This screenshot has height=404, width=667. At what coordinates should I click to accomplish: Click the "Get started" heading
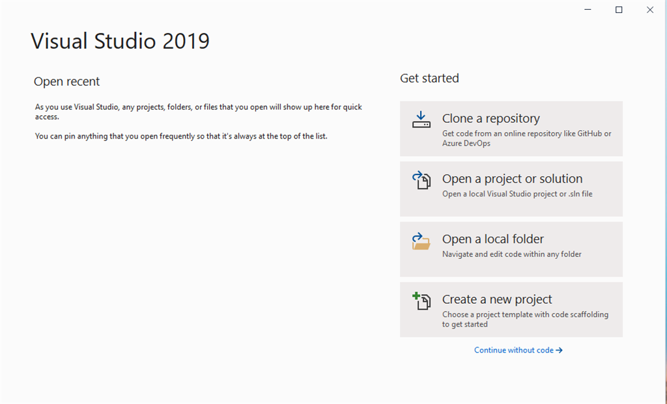pos(429,78)
